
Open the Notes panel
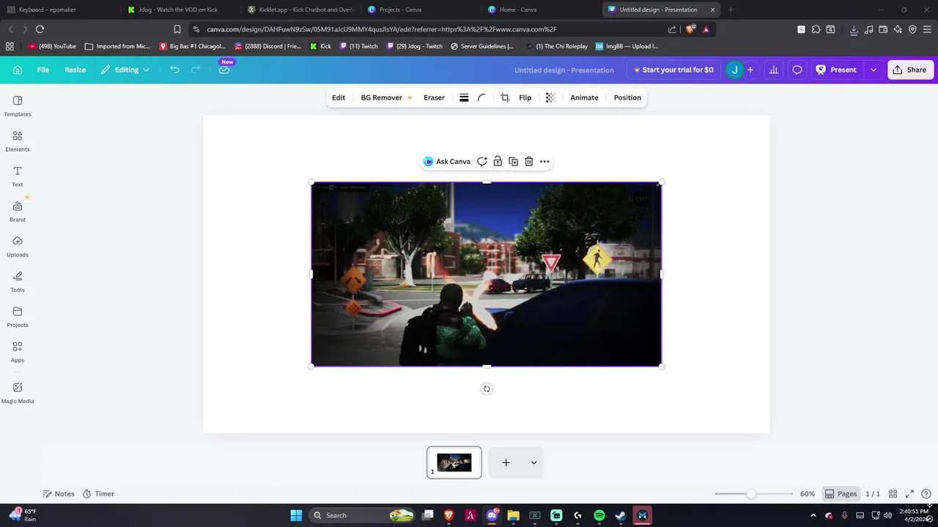(59, 494)
